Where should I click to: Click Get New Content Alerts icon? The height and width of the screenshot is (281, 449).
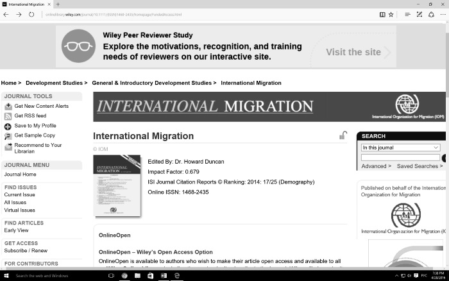pos(8,106)
